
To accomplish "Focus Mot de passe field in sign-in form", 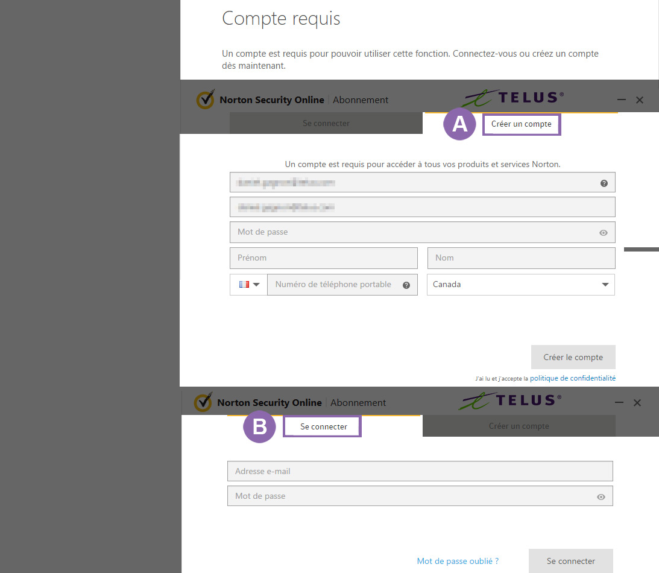I will [420, 496].
